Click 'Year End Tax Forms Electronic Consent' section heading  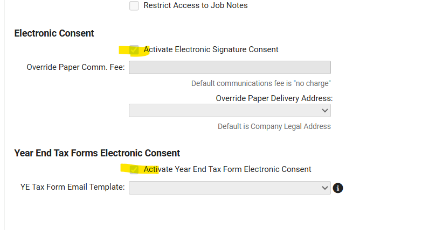(x=97, y=153)
